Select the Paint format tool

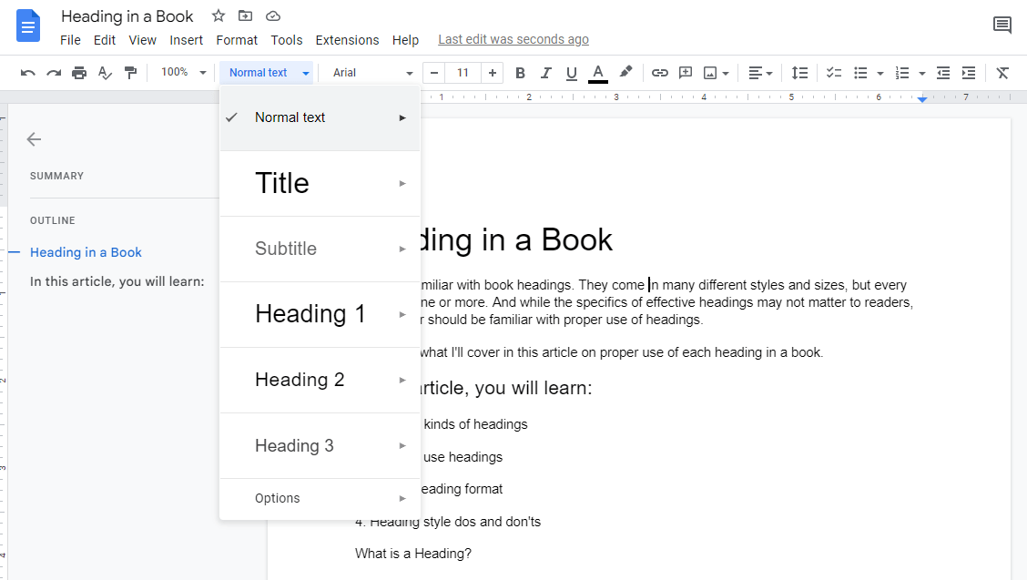pyautogui.click(x=131, y=73)
